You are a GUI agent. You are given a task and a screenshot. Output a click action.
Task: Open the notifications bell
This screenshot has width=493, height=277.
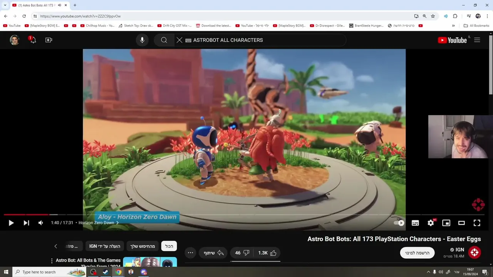pos(33,40)
